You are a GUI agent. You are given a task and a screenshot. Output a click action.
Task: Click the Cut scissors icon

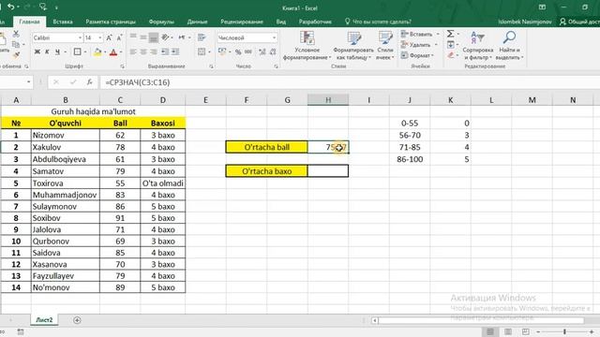[16, 35]
